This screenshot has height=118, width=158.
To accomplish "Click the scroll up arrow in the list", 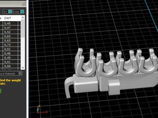I will 23,17.
